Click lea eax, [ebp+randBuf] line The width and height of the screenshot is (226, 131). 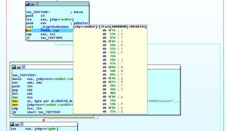(50, 19)
